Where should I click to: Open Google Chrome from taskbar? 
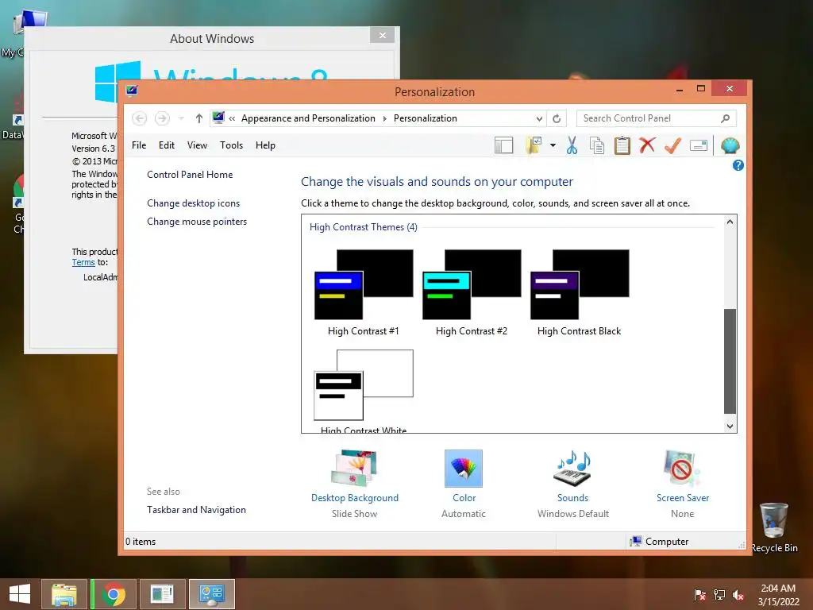click(114, 594)
